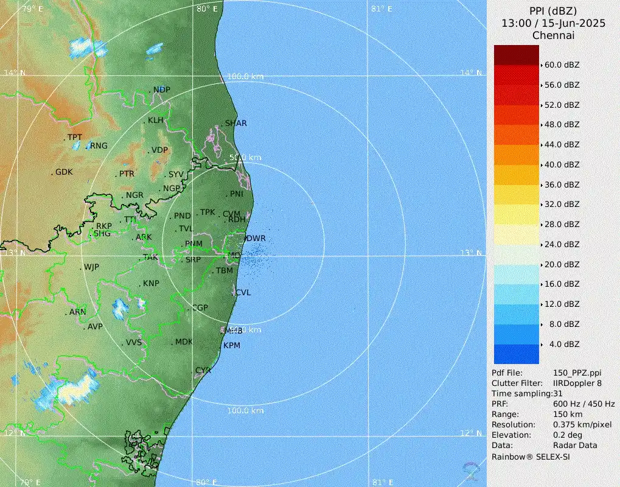Click the 'CVL' coastal station label
Viewport: 620px width, 487px height.
243,293
